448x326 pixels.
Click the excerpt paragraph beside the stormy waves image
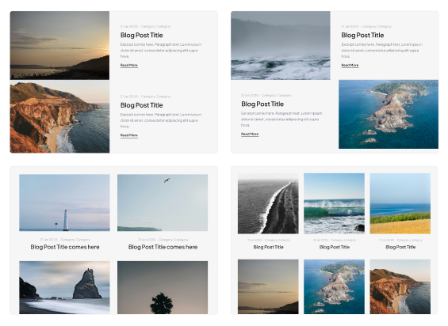pyautogui.click(x=381, y=50)
